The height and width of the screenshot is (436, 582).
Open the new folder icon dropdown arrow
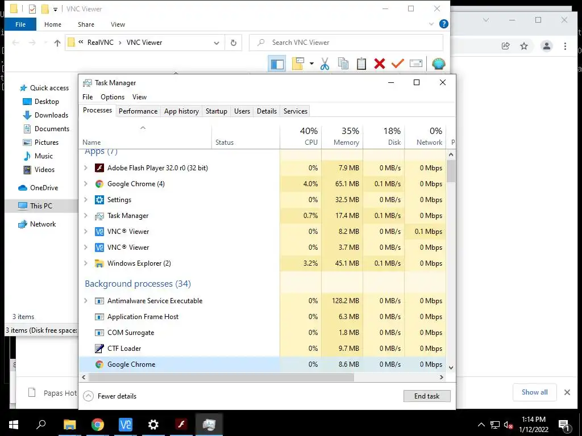(311, 64)
